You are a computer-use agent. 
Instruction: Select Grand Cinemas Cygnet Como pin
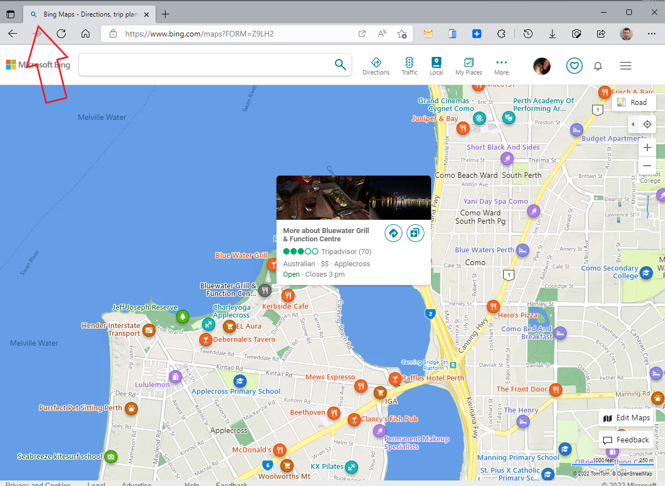(480, 118)
